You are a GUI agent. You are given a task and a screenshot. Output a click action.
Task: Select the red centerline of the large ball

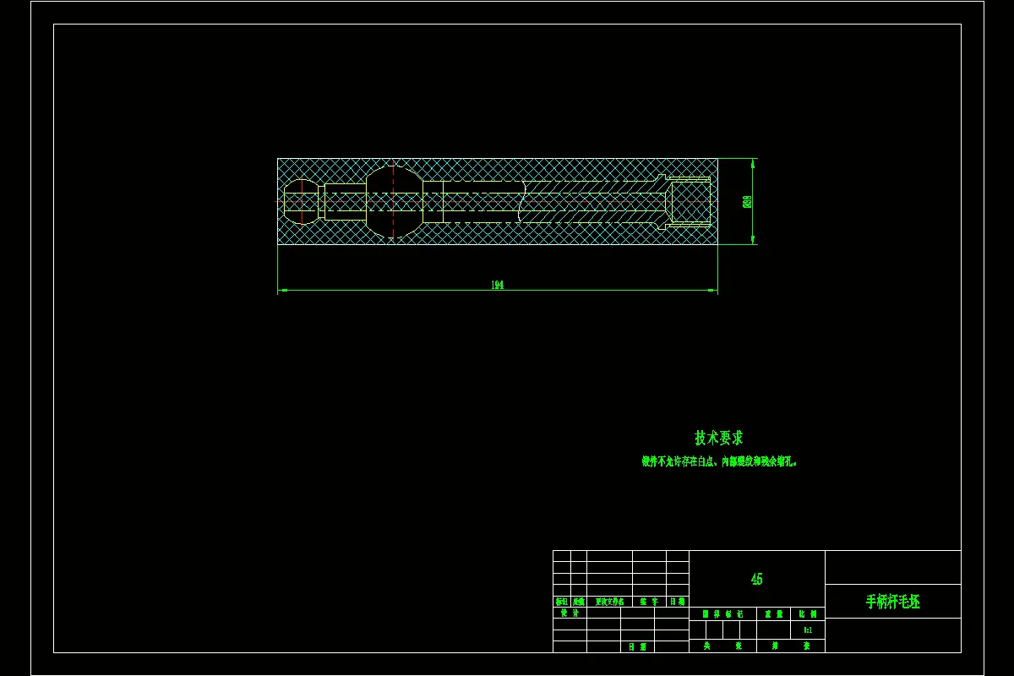click(393, 201)
